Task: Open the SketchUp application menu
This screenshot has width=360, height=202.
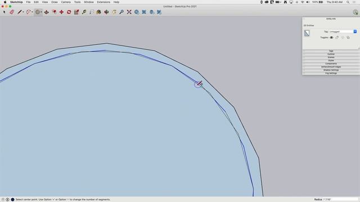Action: pos(16,2)
